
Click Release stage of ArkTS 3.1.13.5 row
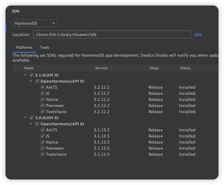pyautogui.click(x=156, y=130)
